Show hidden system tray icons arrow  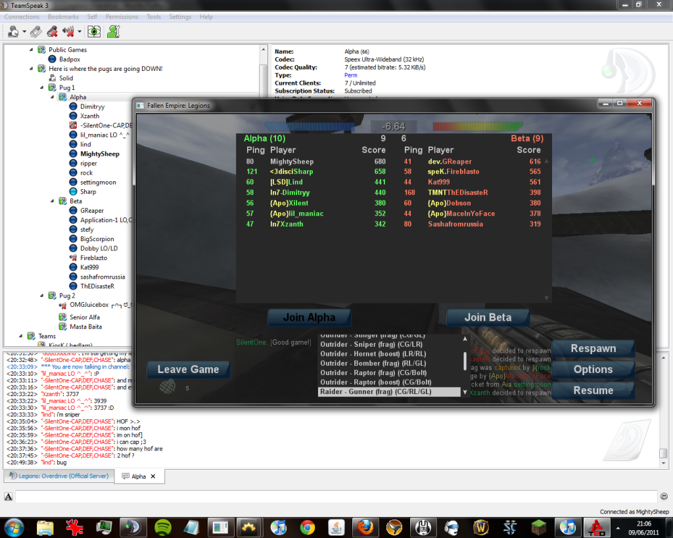tap(618, 528)
